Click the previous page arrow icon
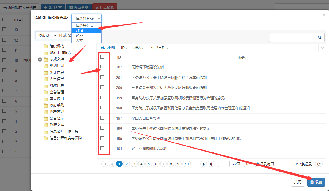Viewport: 329px width, 191px height. pyautogui.click(x=112, y=164)
